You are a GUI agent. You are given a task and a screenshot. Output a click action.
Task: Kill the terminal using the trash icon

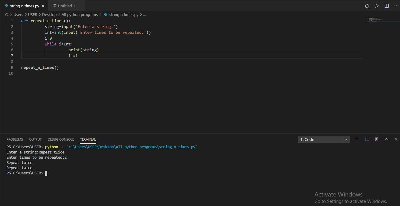376,139
